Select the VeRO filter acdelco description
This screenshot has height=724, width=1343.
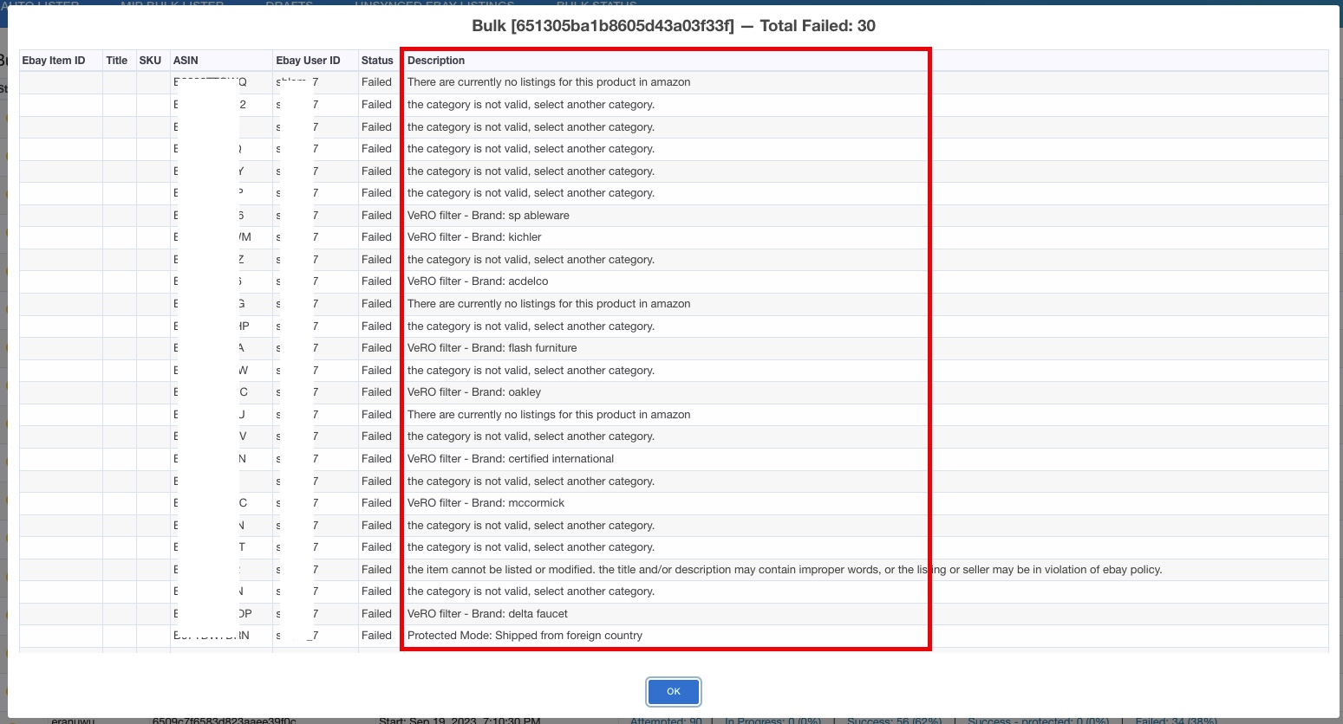click(478, 281)
